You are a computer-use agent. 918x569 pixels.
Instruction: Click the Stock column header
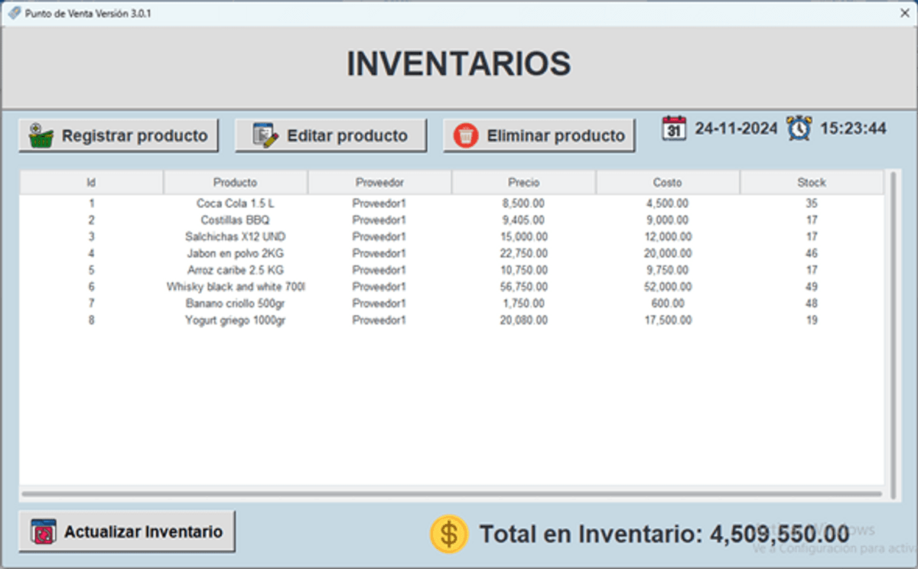tap(811, 183)
